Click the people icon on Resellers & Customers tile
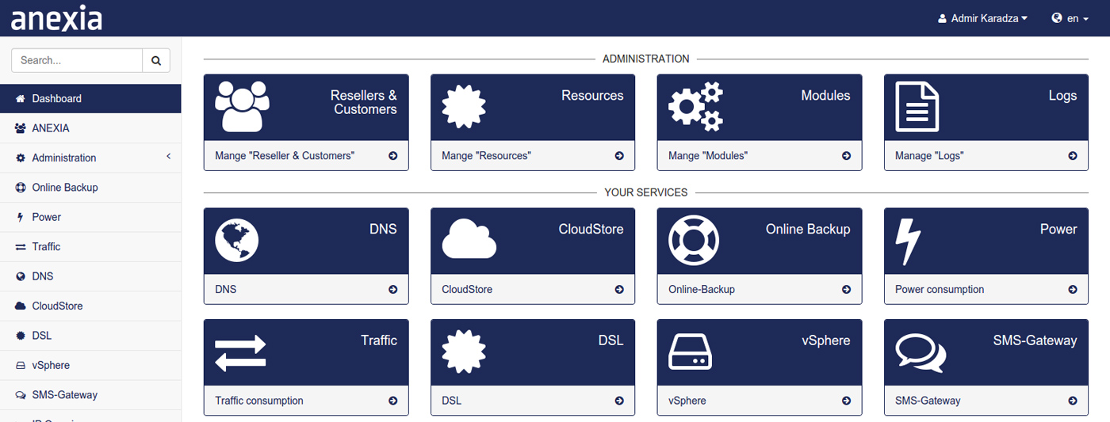Screen dimensions: 1110x422 point(243,106)
